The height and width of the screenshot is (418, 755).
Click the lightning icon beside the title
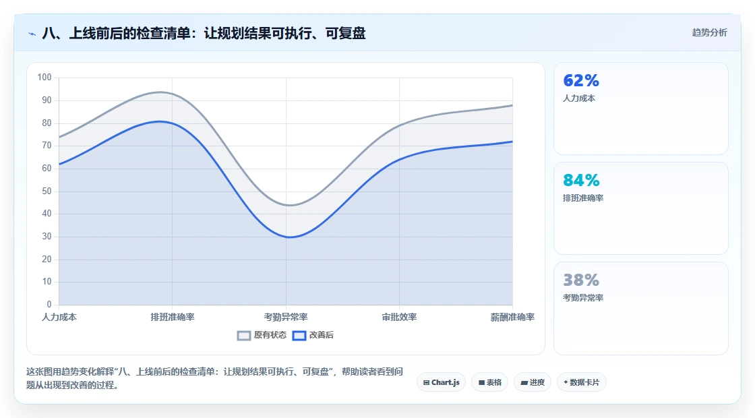[32, 34]
